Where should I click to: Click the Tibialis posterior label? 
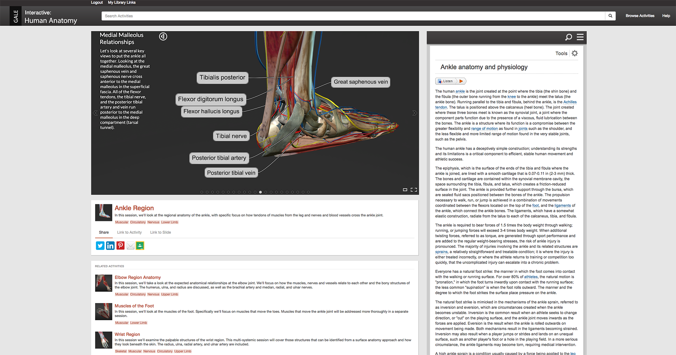[223, 78]
